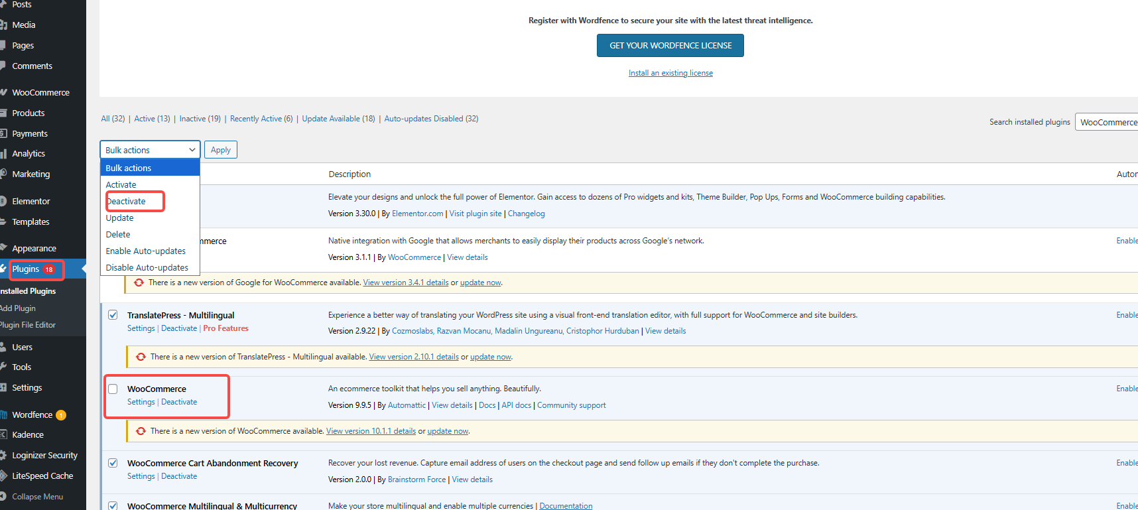Click the refresh icon in WooCommerce update notice
The width and height of the screenshot is (1138, 510).
(141, 431)
